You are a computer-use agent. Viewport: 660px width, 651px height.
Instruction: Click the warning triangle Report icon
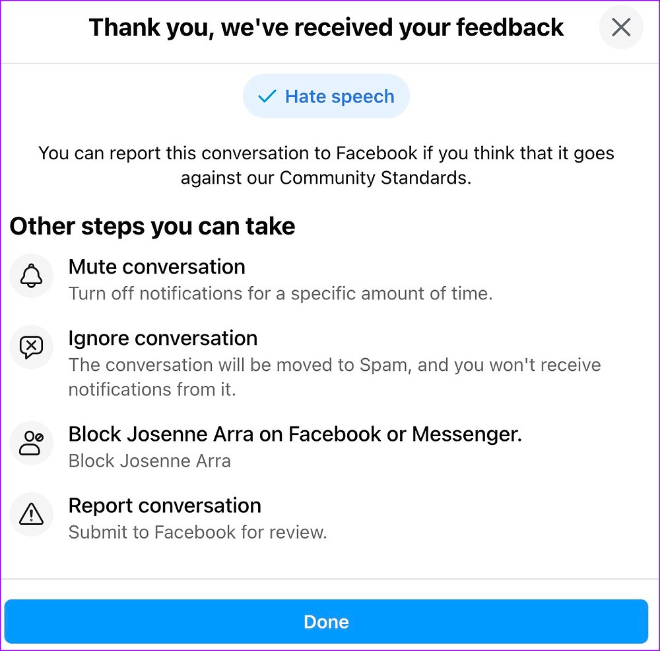(32, 514)
